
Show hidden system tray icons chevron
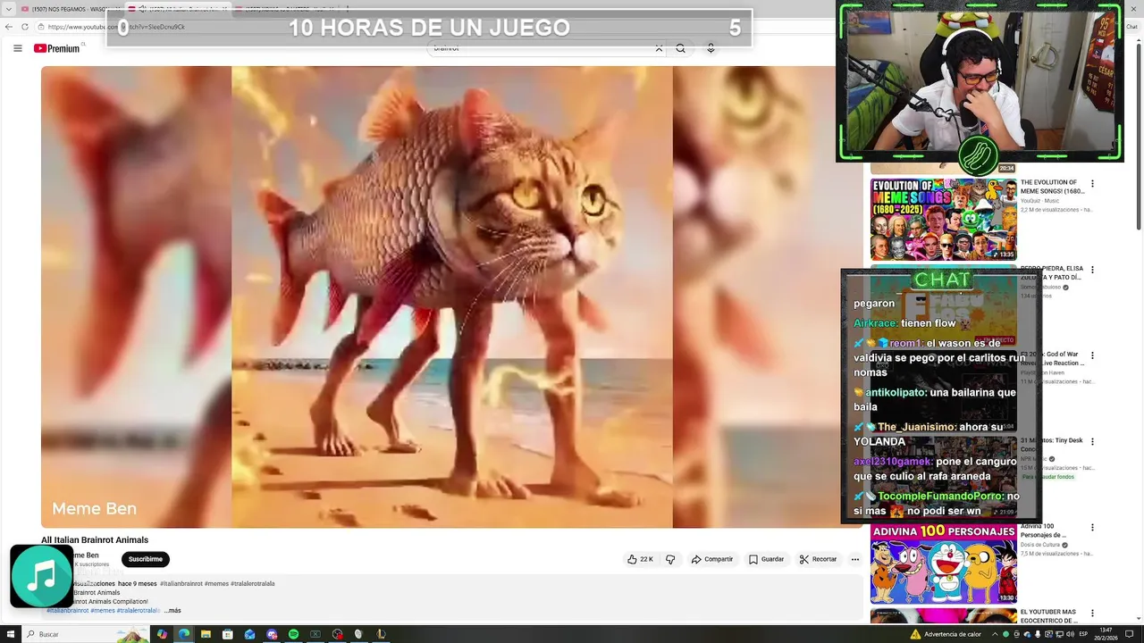click(x=995, y=634)
